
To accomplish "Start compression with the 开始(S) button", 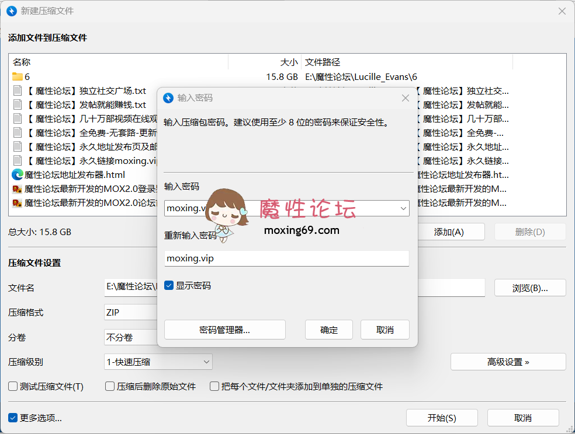I will pos(442,418).
